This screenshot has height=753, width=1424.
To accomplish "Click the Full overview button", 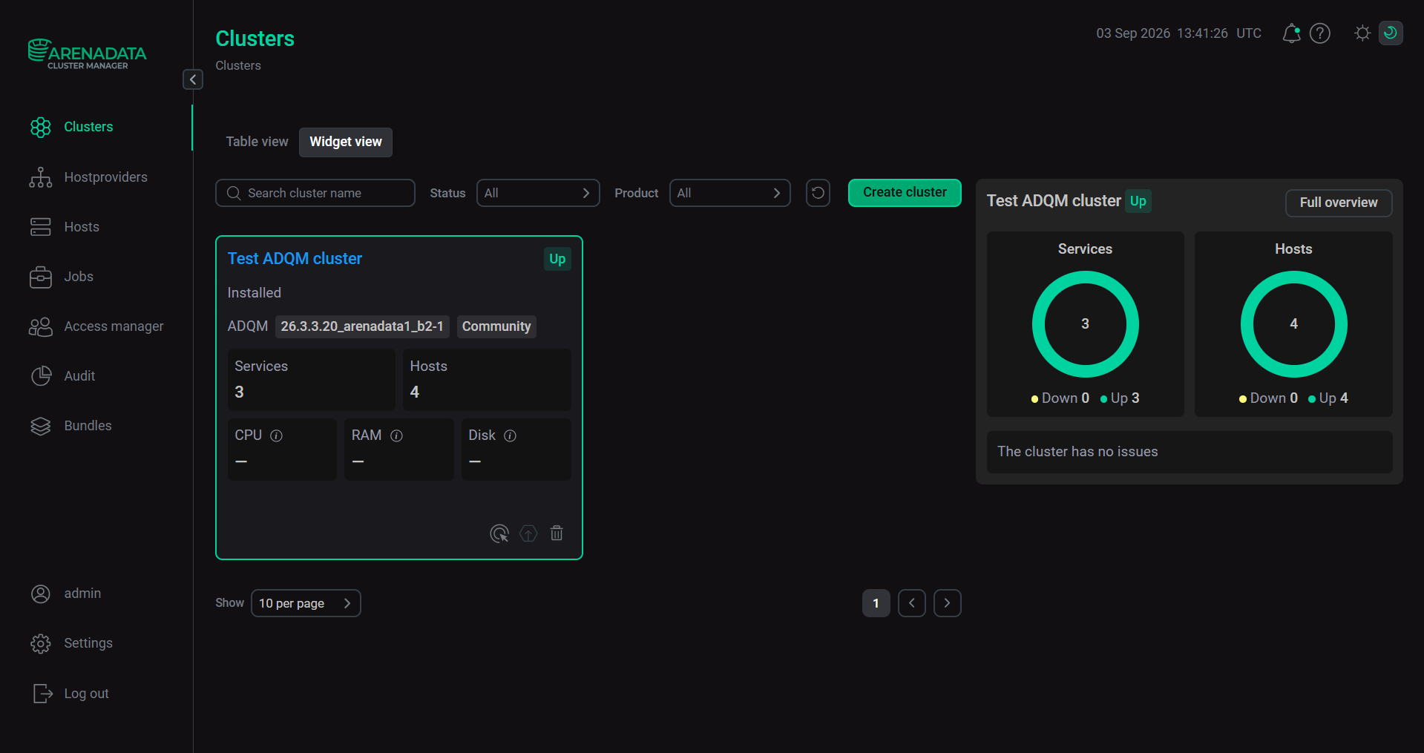I will click(x=1339, y=203).
